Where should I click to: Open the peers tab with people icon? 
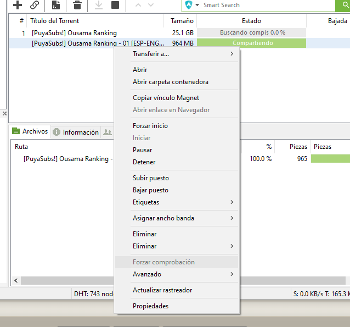coord(108,132)
